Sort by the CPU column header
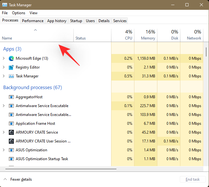Screen dimensions: 209x187 click(x=123, y=35)
